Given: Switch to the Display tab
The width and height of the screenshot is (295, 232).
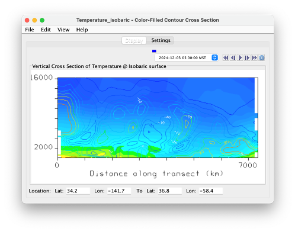Looking at the screenshot, I should tap(134, 40).
